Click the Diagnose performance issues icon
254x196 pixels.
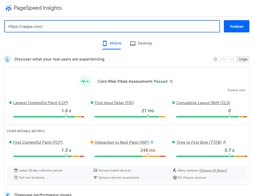(7, 194)
